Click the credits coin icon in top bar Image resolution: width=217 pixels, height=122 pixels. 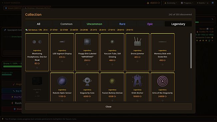[x=148, y=3]
